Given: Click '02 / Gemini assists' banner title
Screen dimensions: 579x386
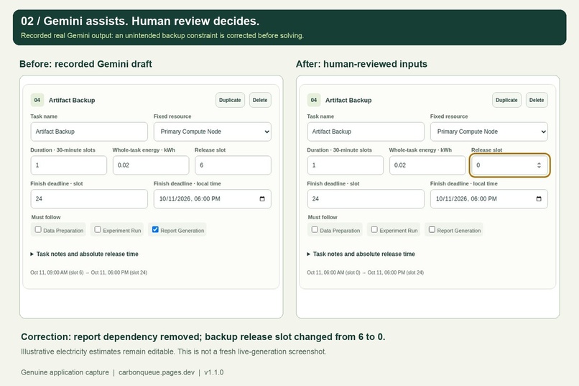Looking at the screenshot, I should pyautogui.click(x=140, y=21).
